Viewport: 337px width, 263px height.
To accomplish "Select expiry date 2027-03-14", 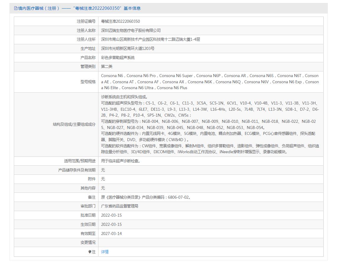I will pos(111,233).
